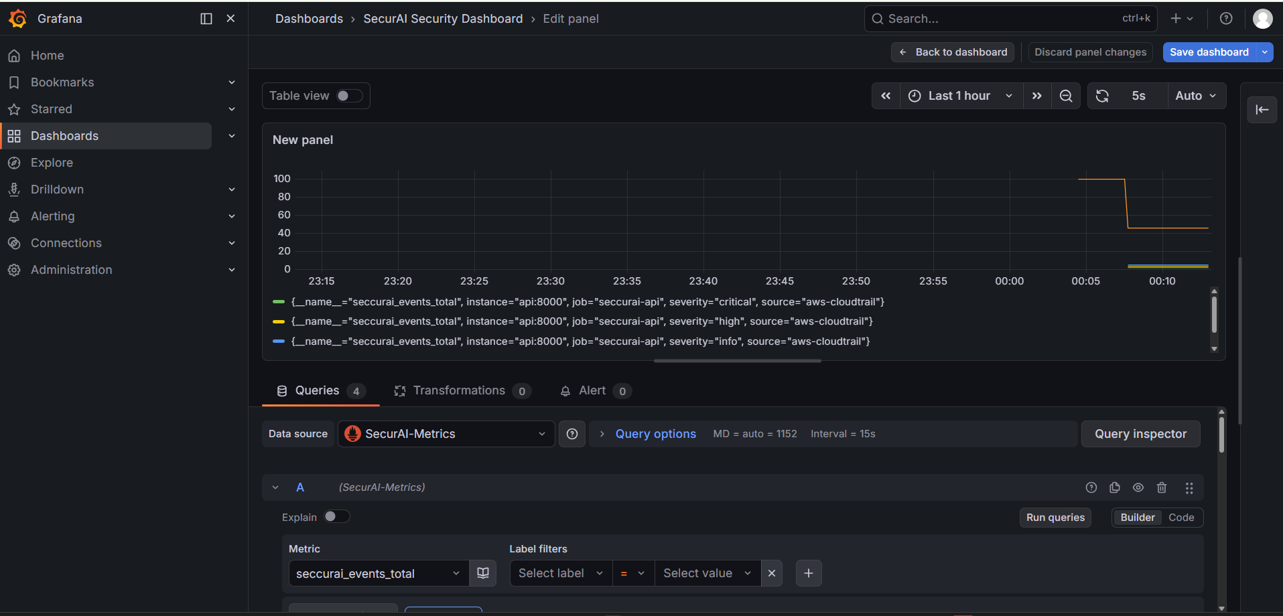Toggle Table view switch
The width and height of the screenshot is (1283, 616).
(349, 96)
